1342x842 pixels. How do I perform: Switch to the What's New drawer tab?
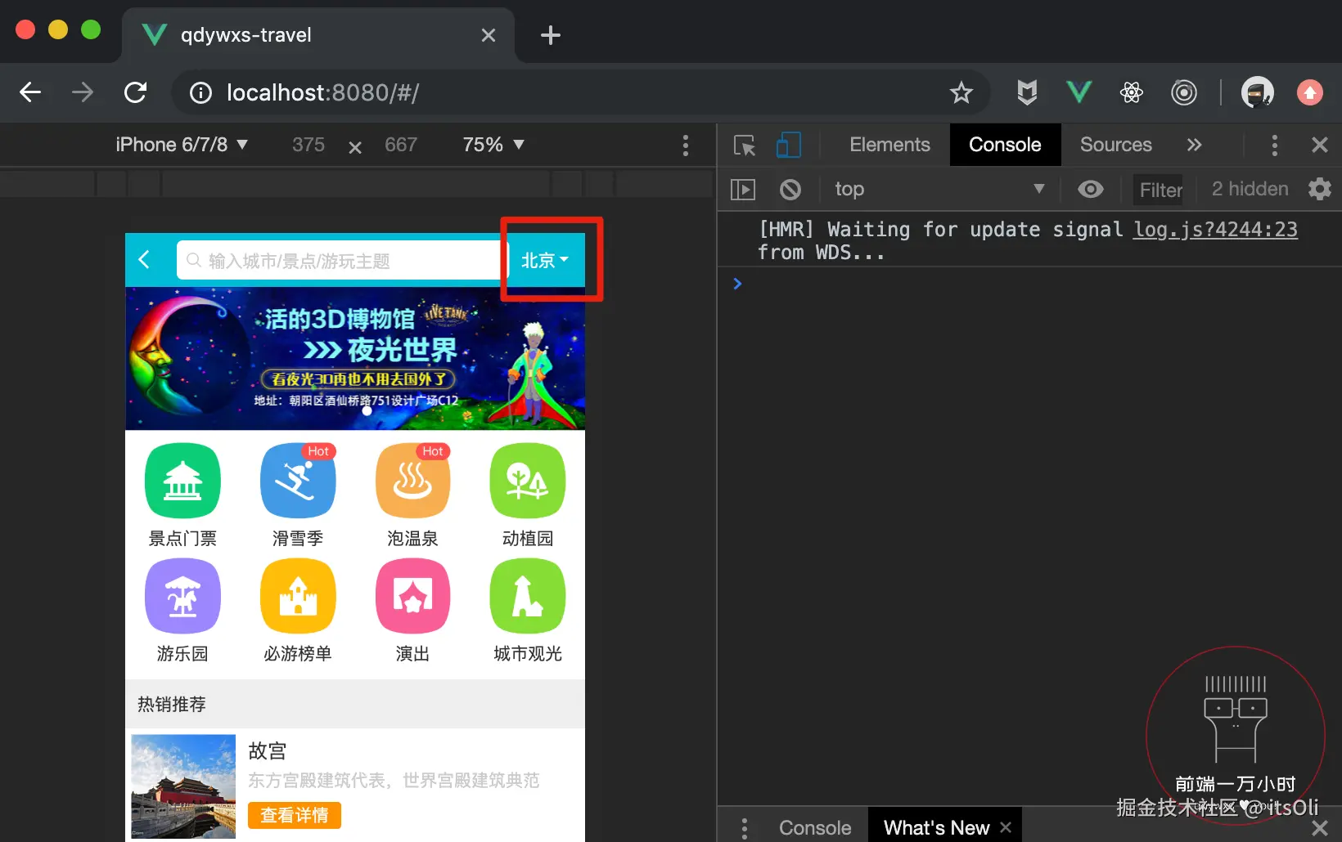tap(936, 827)
